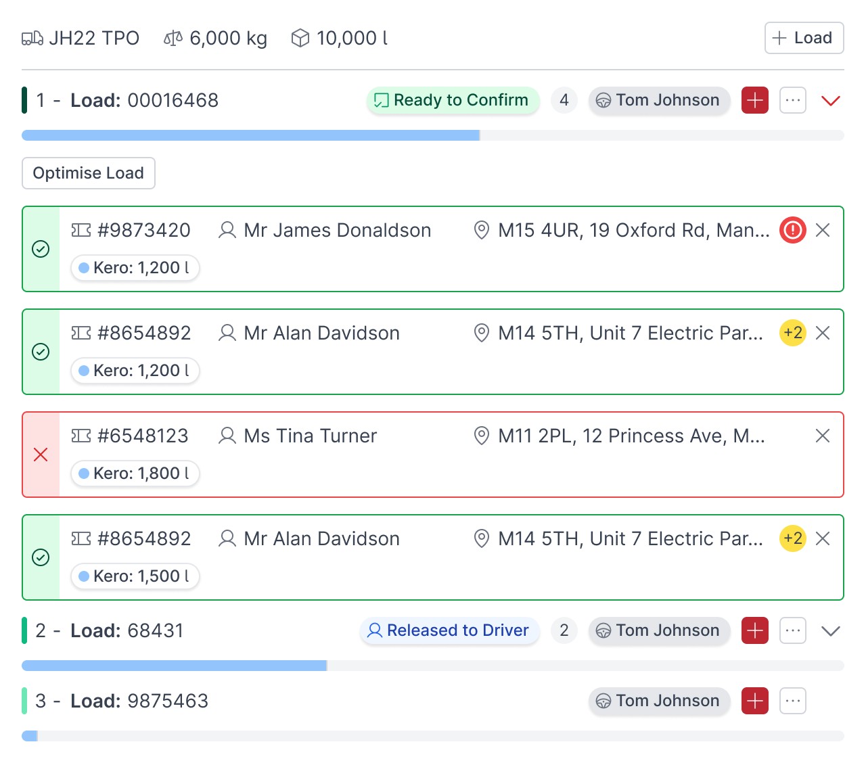The width and height of the screenshot is (866, 763).
Task: Toggle the green check on the Kero 1,200 l Alan Davidson order
Action: coord(41,352)
